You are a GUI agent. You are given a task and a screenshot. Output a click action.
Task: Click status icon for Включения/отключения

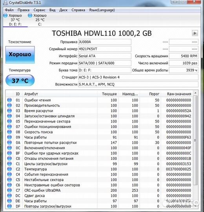[9, 148]
